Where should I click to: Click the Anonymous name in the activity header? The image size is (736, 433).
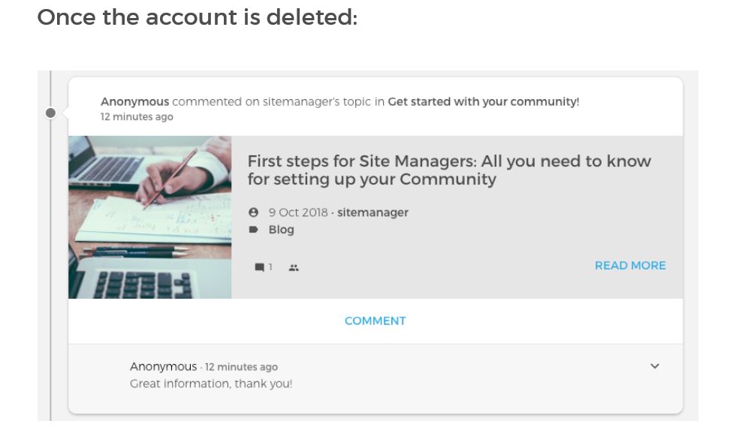tap(134, 101)
